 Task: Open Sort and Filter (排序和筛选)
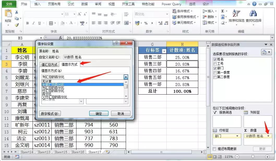click(236, 17)
